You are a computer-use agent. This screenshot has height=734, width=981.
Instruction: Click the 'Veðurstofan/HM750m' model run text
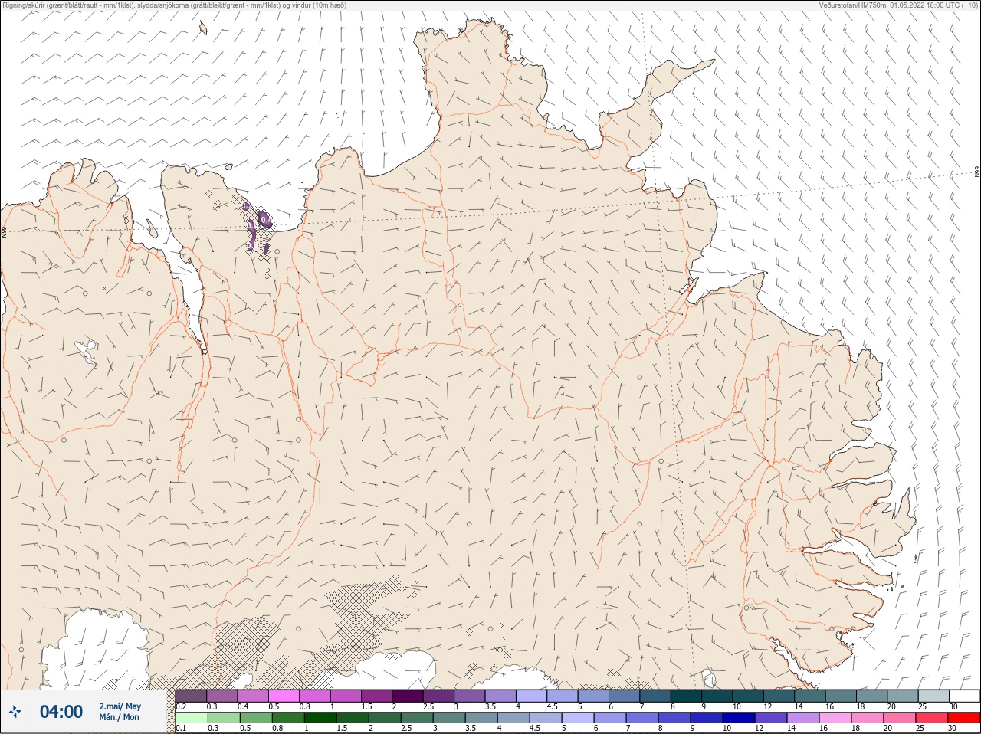[898, 5]
